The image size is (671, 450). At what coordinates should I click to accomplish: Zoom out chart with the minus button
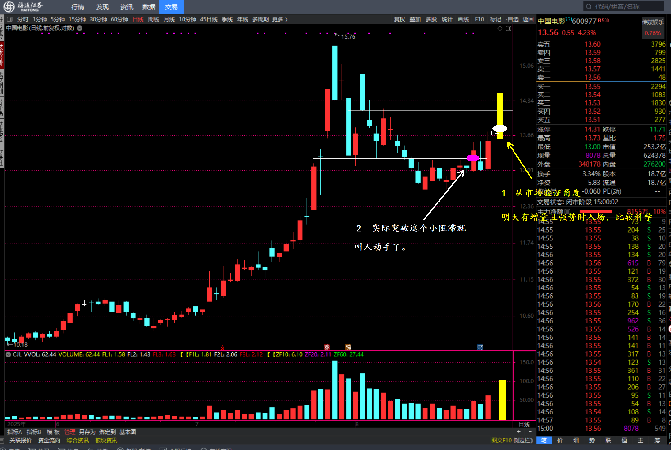[x=530, y=432]
